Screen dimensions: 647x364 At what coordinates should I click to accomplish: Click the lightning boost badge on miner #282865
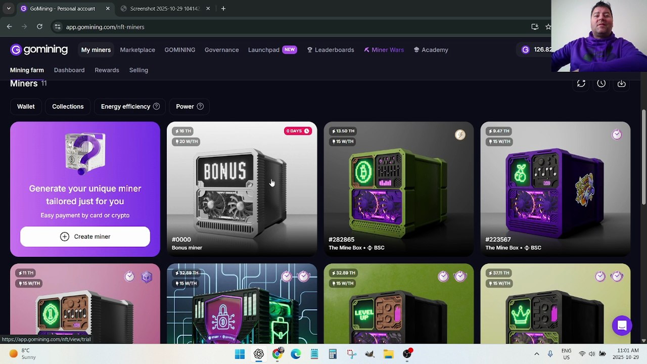(x=460, y=134)
